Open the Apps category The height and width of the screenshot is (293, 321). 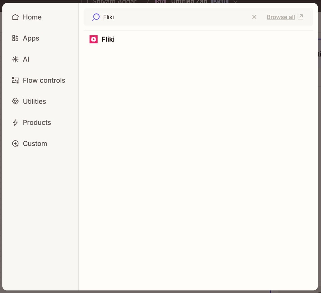click(25, 38)
